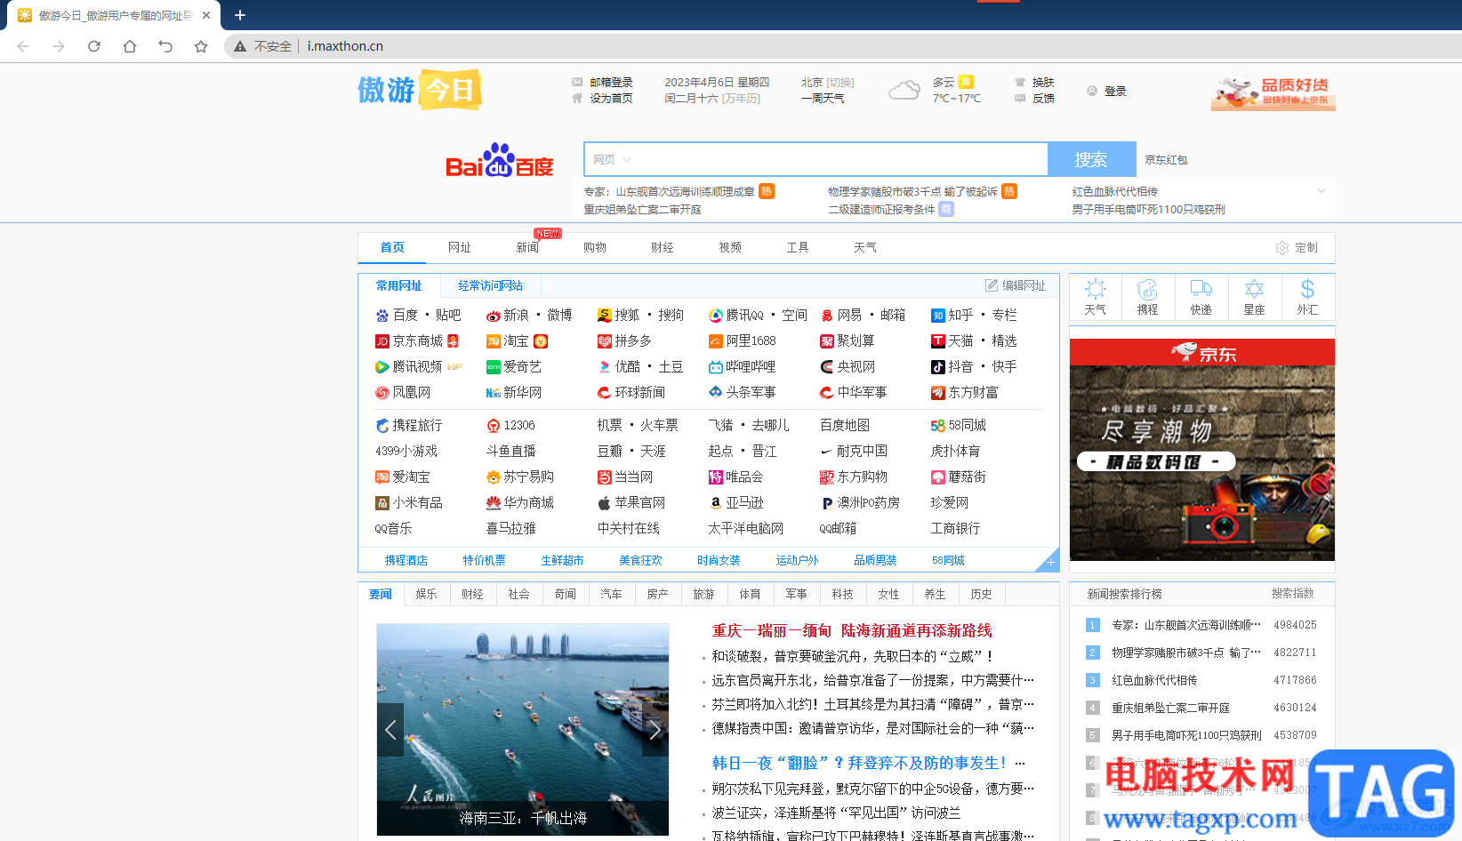Open 星座 star icon shortcut
This screenshot has height=841, width=1462.
(1254, 289)
